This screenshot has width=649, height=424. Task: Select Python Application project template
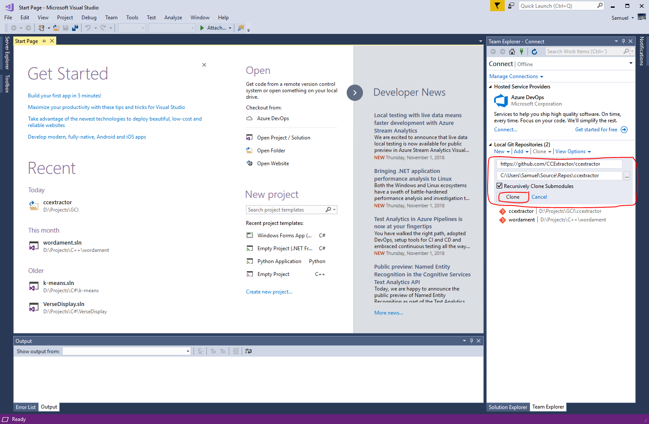point(279,261)
